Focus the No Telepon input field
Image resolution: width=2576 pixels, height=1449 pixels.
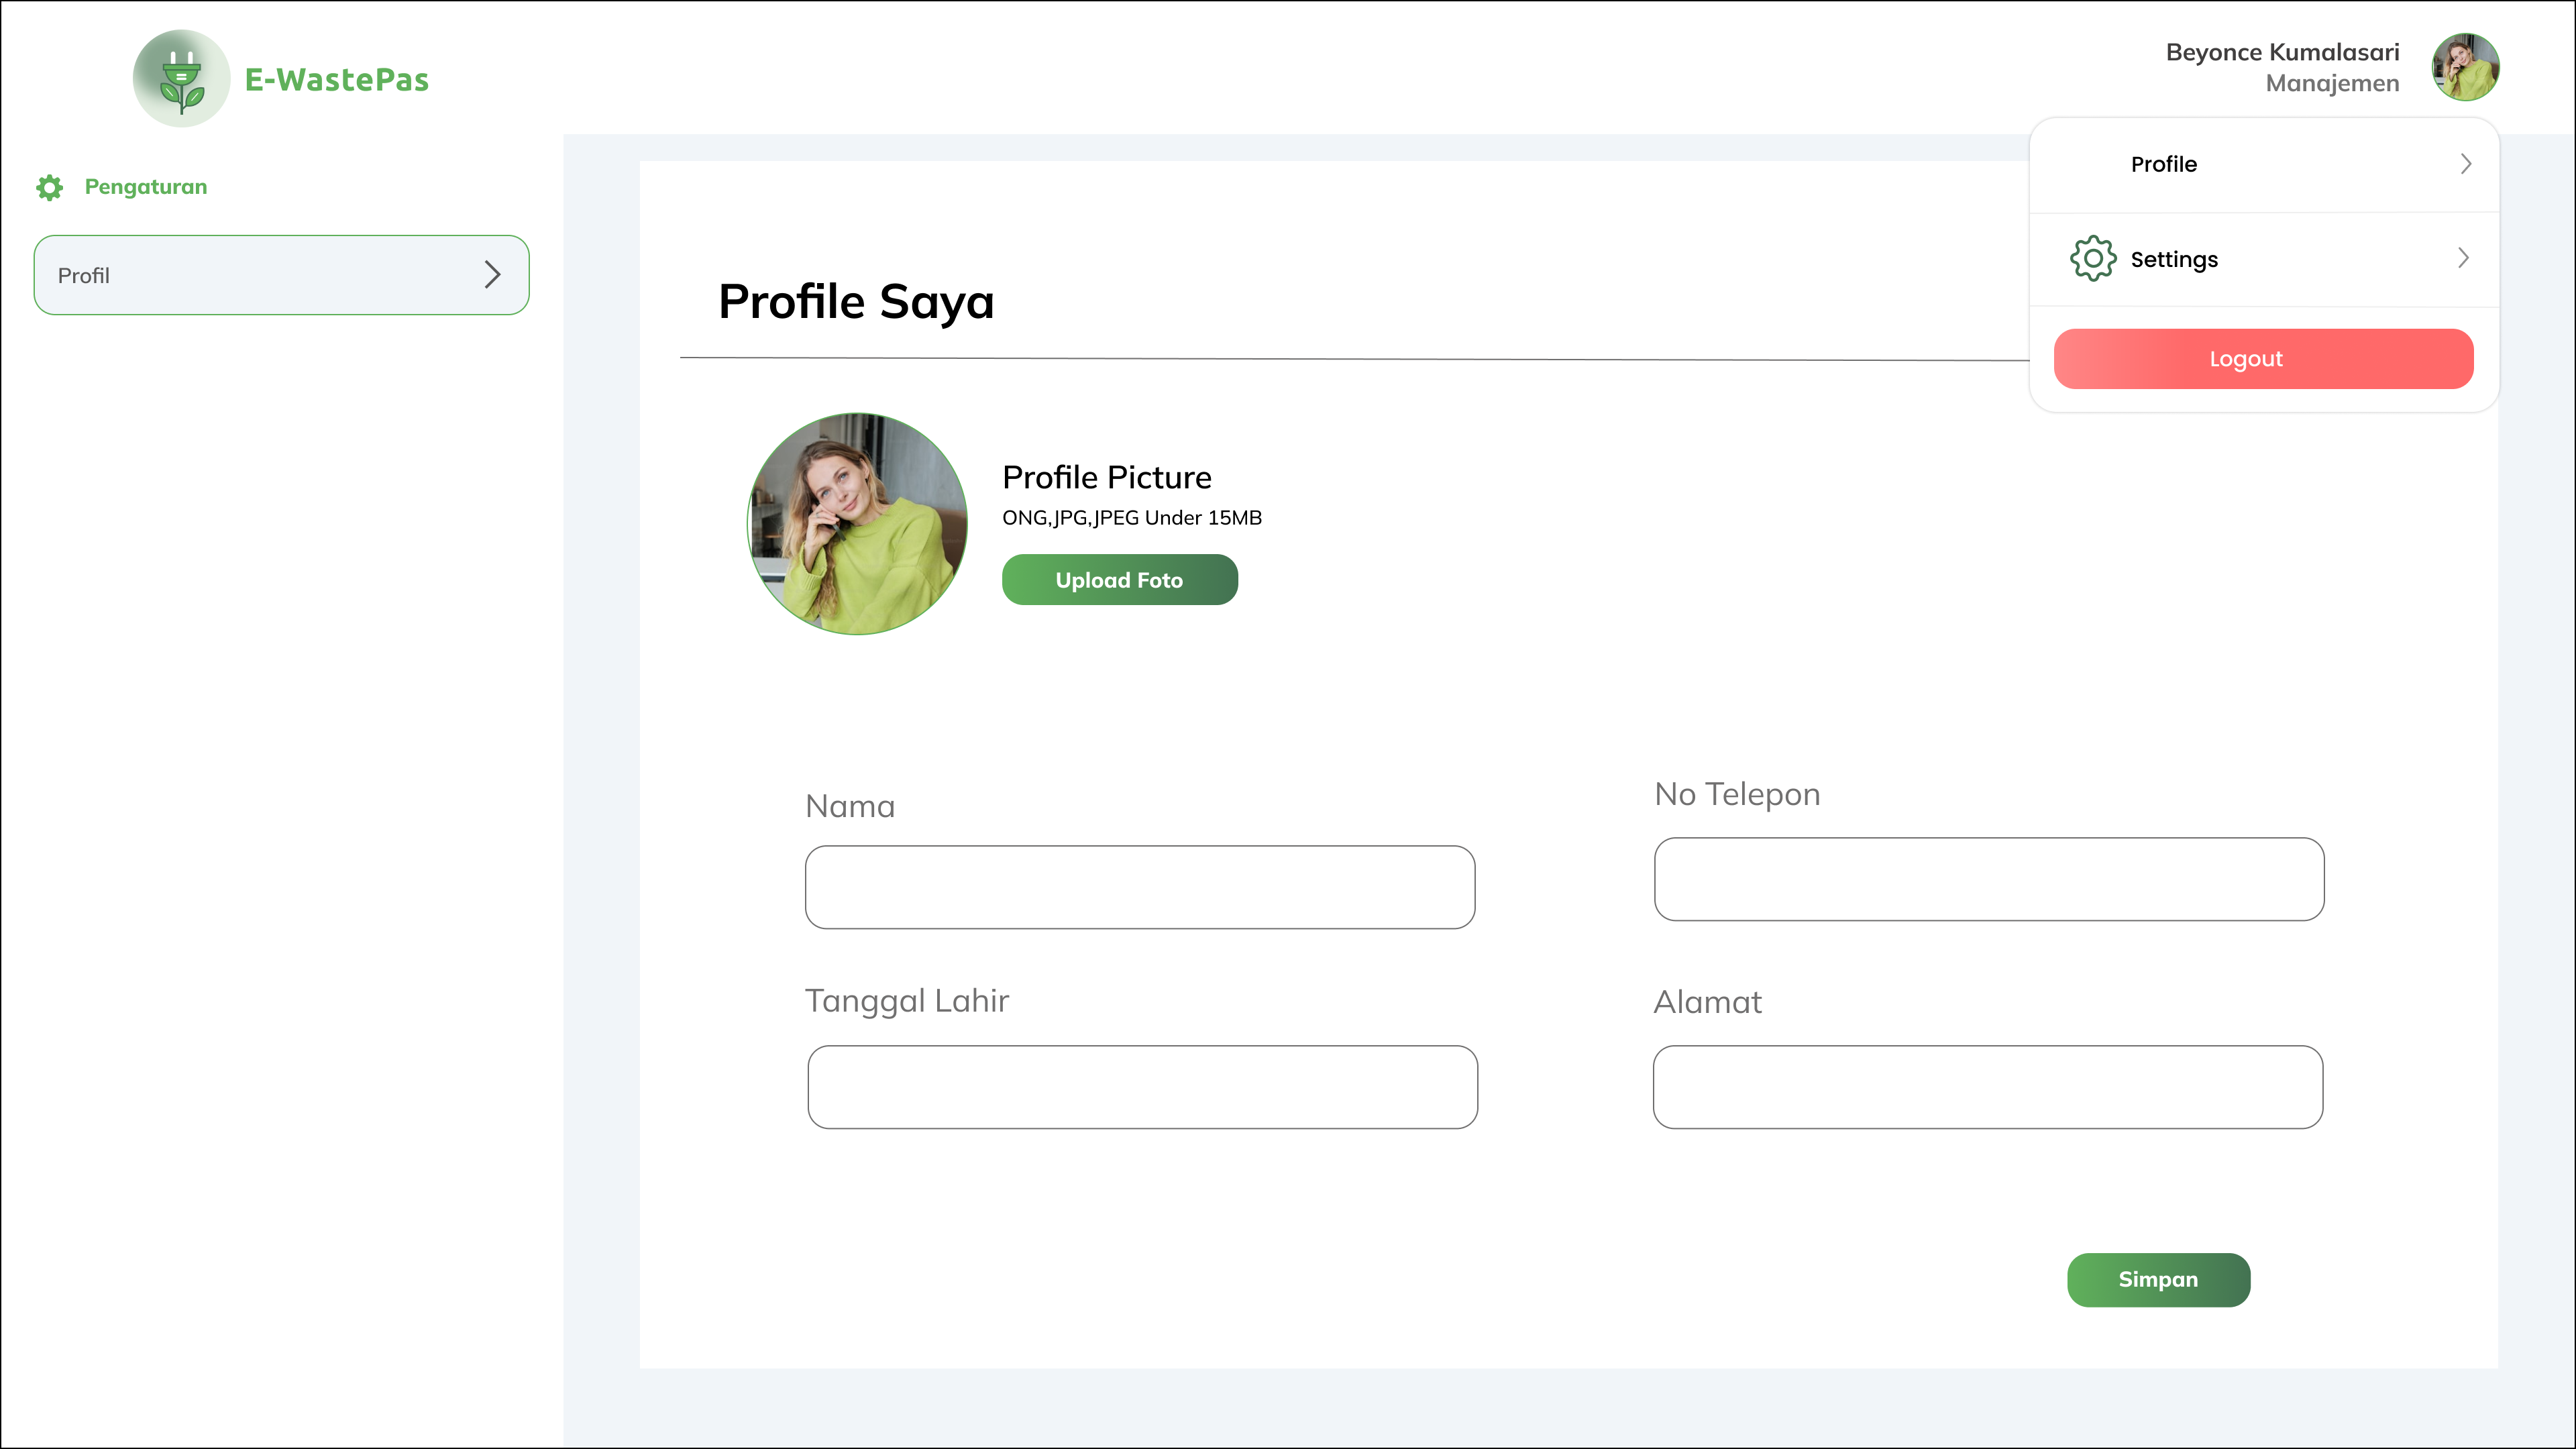(1988, 879)
